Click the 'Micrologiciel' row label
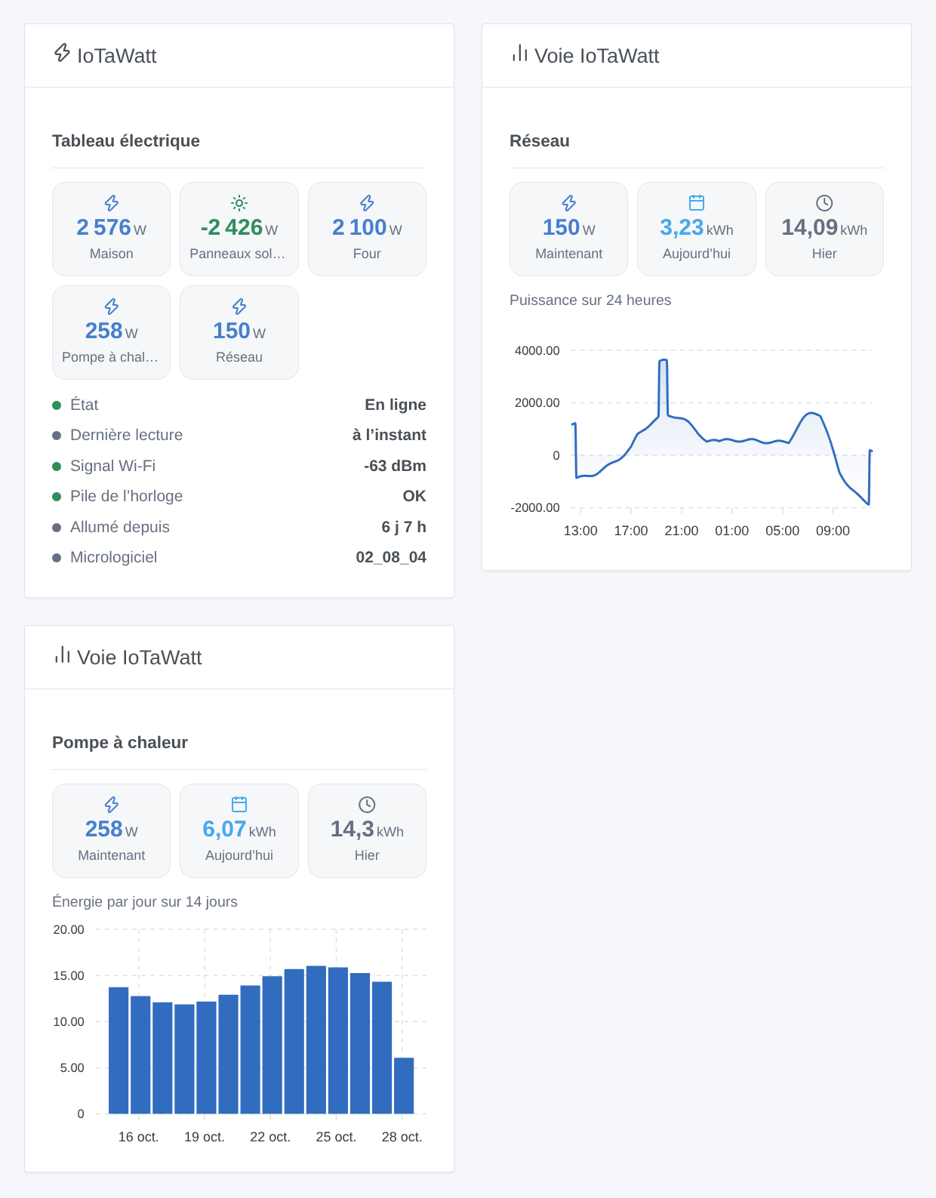Viewport: 936px width, 1198px height. (x=114, y=557)
